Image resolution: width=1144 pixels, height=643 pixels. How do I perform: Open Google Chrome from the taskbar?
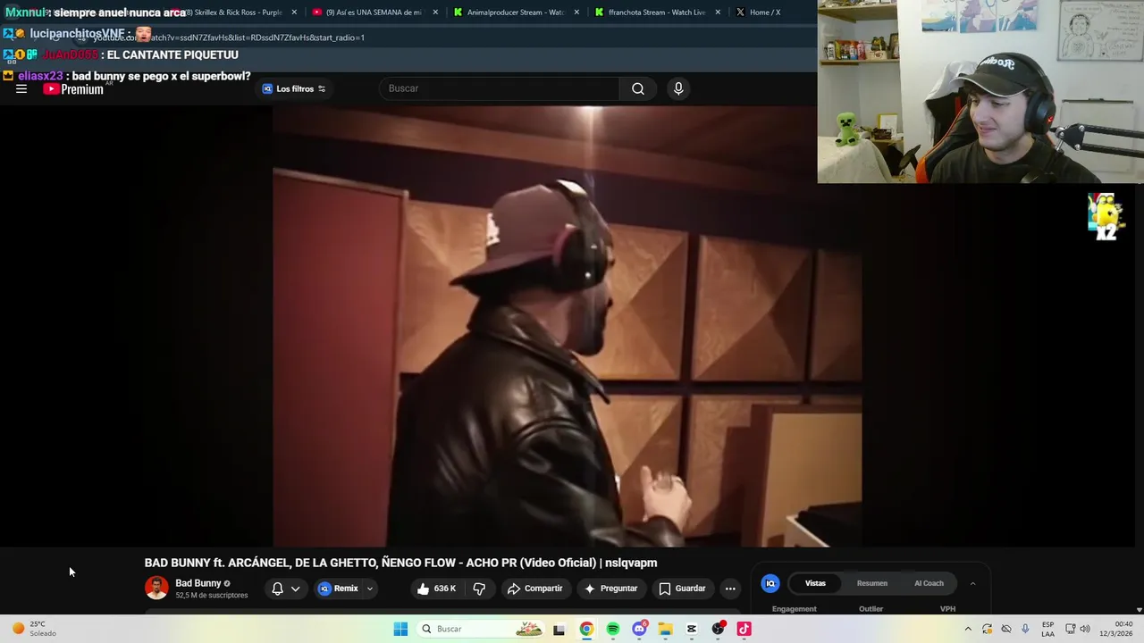coord(586,629)
